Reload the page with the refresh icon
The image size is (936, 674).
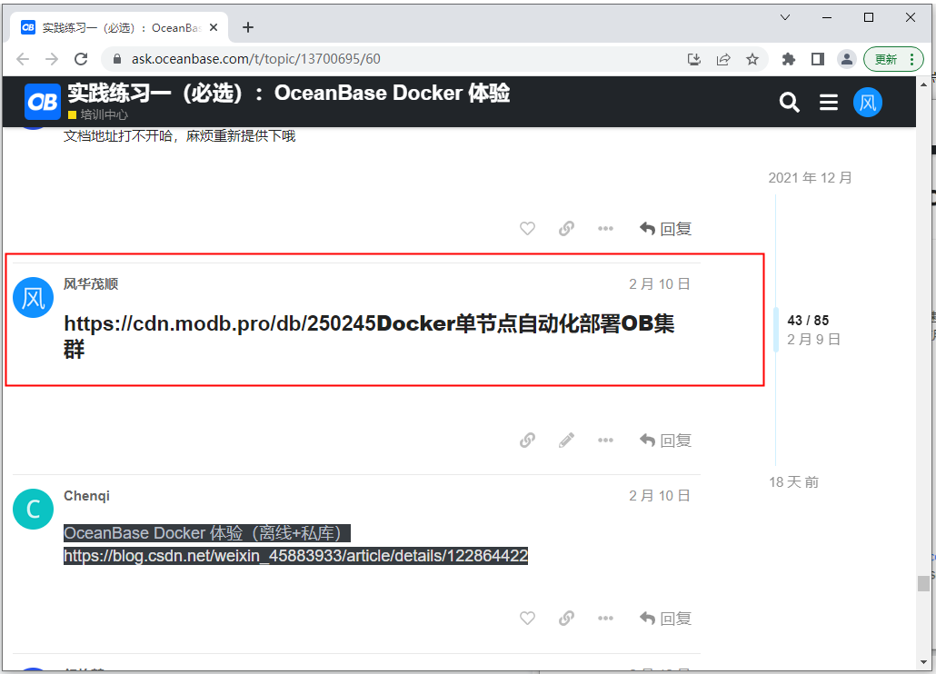(x=81, y=59)
